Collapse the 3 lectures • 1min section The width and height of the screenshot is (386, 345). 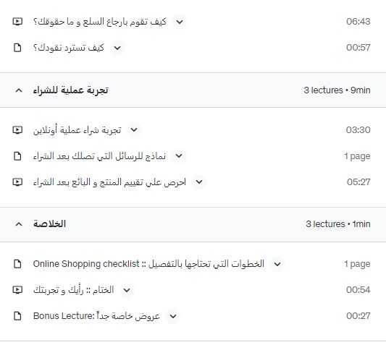19,224
